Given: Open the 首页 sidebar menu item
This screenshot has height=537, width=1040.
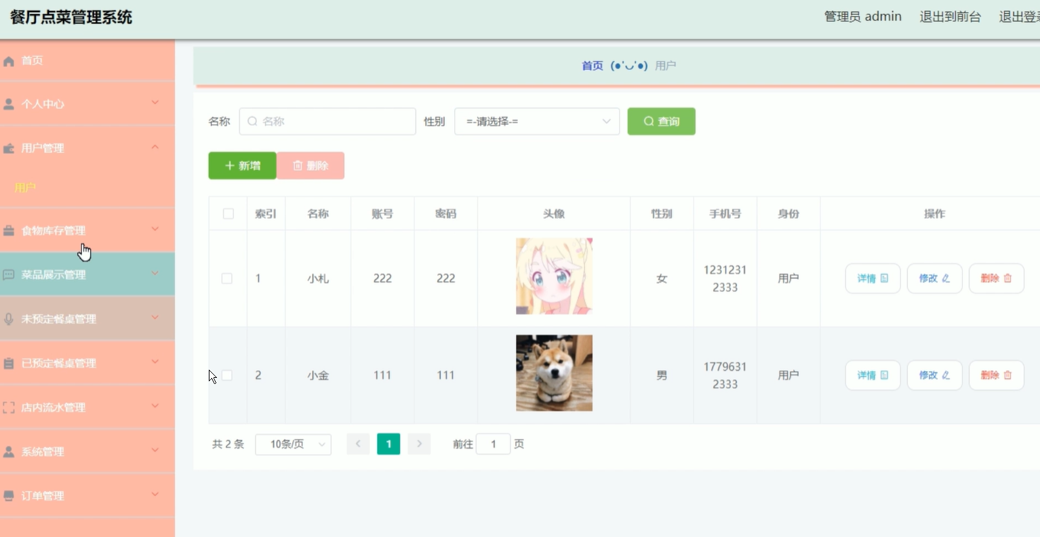Looking at the screenshot, I should pyautogui.click(x=87, y=61).
